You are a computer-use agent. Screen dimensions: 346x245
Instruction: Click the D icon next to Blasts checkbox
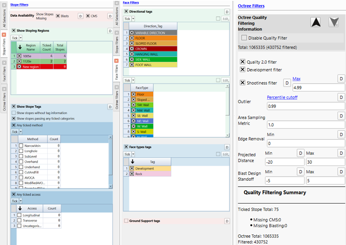pos(80,15)
